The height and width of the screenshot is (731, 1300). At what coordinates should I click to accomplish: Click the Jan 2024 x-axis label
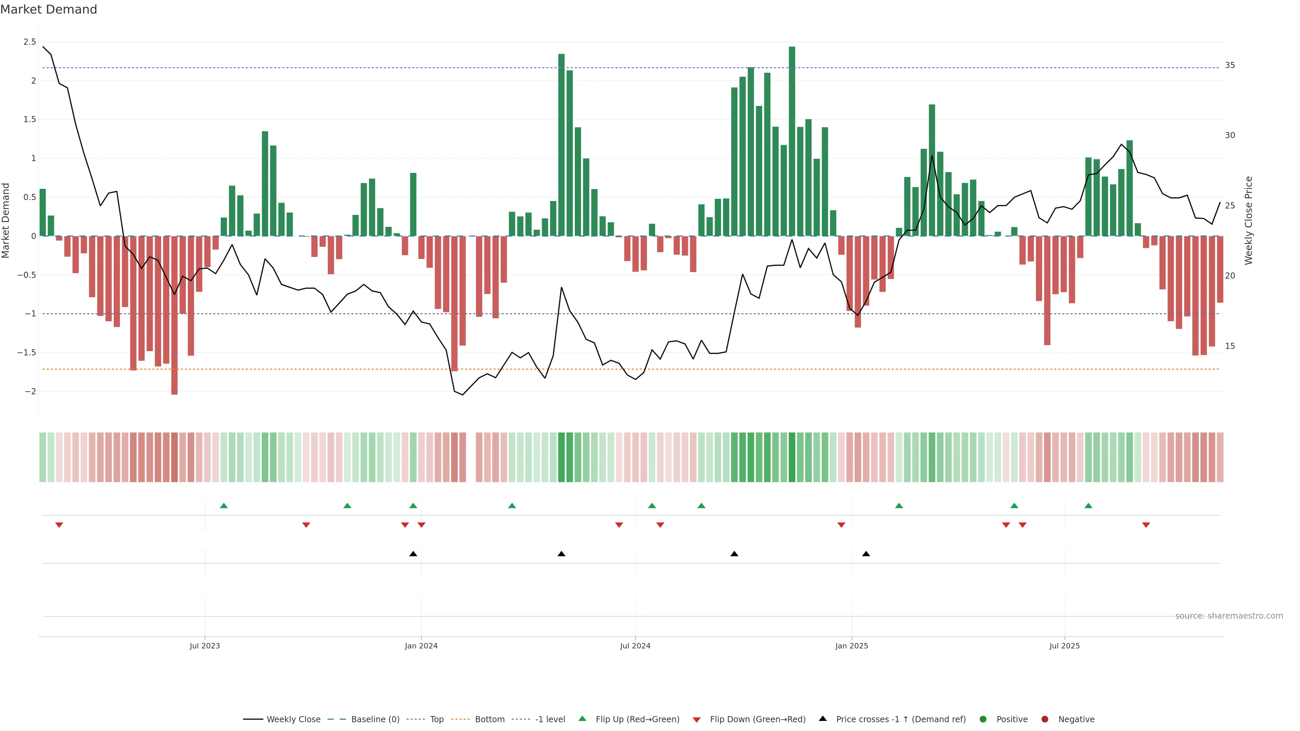421,646
